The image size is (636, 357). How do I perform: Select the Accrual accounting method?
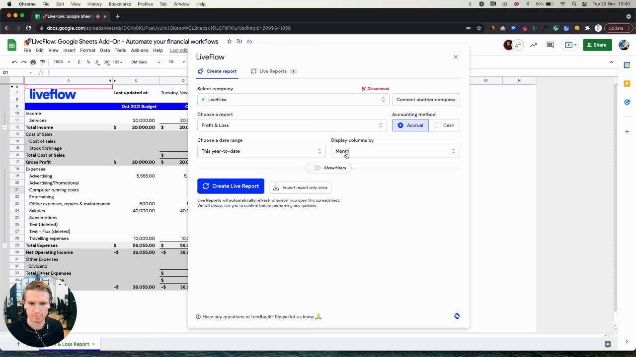pyautogui.click(x=410, y=125)
